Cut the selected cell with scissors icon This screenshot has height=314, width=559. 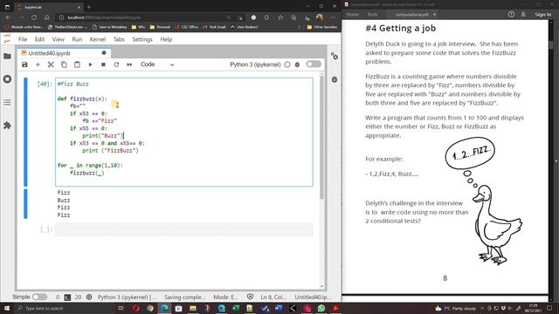tap(51, 65)
